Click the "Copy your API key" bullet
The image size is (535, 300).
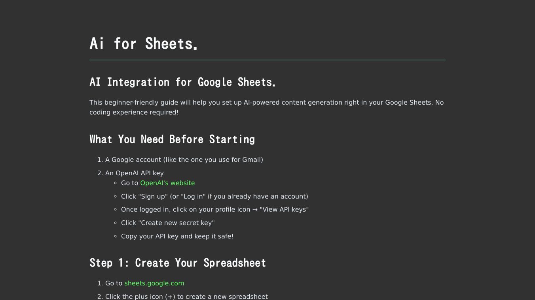click(177, 236)
